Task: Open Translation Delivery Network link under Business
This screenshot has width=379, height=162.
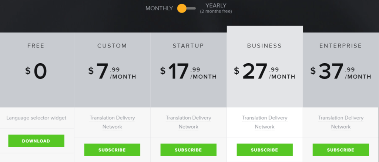Action: tap(265, 122)
